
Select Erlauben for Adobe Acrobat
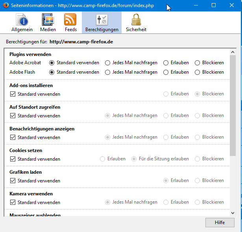pos(166,63)
